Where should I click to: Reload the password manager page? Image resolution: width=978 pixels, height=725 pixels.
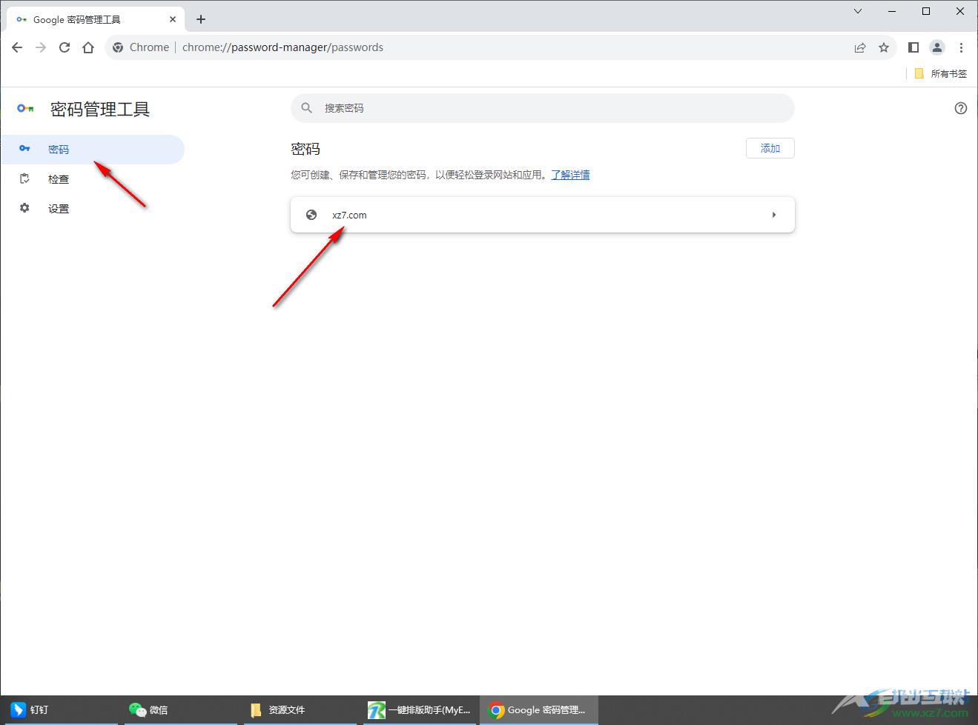click(x=65, y=47)
